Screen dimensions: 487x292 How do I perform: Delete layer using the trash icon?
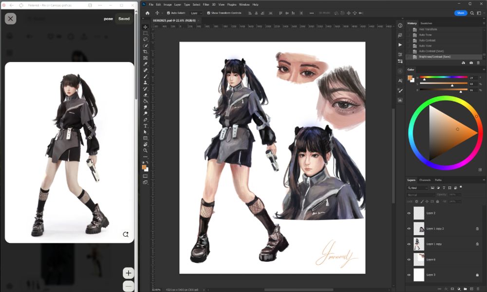[477, 289]
